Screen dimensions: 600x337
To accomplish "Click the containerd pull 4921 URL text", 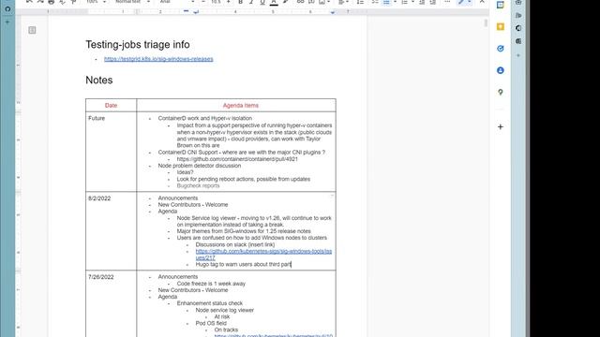I will coord(237,159).
